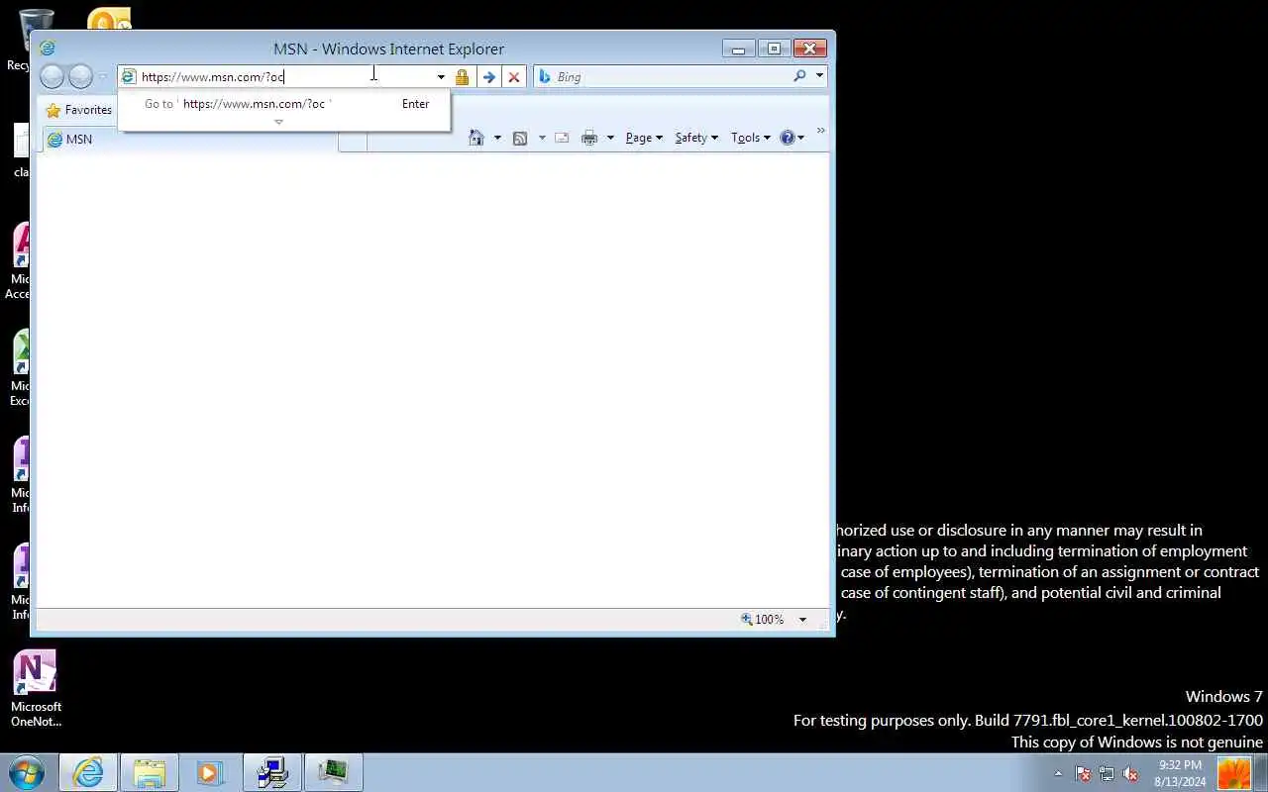Click the Action Center flag icon

point(1083,773)
